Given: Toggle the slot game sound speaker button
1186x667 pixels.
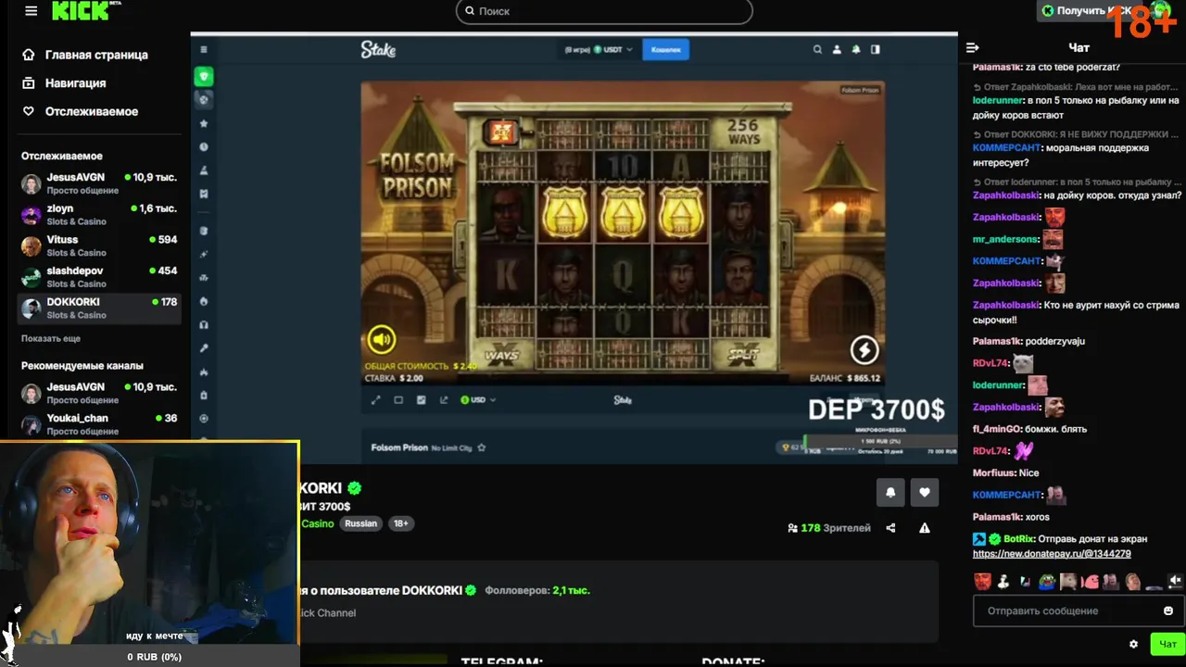Looking at the screenshot, I should (381, 340).
